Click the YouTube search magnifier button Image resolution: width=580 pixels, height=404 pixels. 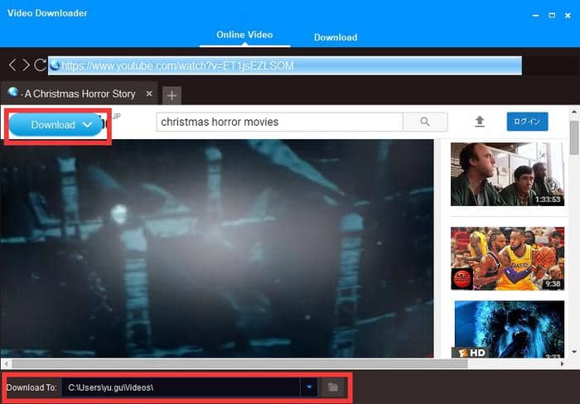coord(425,122)
